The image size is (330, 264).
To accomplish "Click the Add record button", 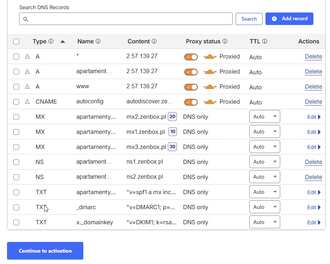I will click(x=289, y=19).
